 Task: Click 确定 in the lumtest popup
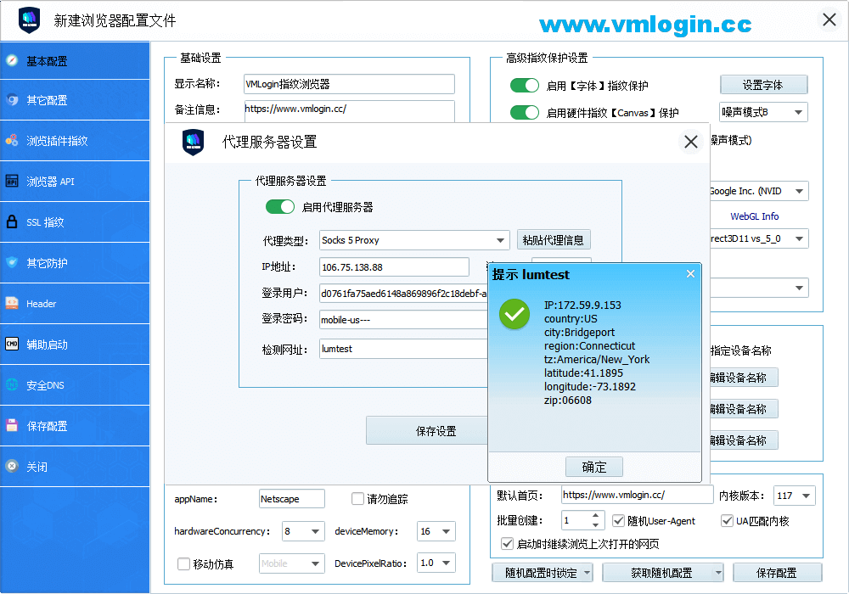coord(594,467)
